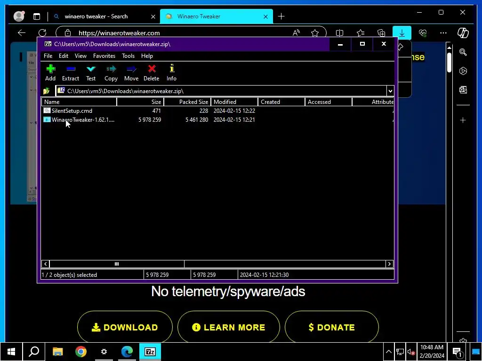The image size is (482, 361).
Task: Select the WinaeroTweaker-1.62.1 file row
Action: [x=217, y=120]
